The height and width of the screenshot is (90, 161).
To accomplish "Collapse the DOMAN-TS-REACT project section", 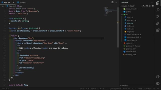I will point(128,6).
